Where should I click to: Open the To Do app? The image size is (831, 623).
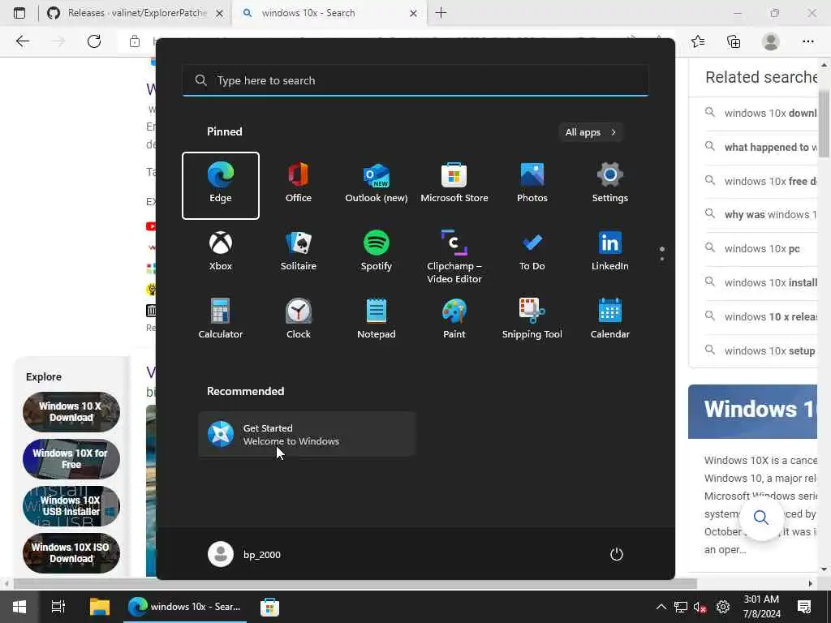[x=532, y=252]
